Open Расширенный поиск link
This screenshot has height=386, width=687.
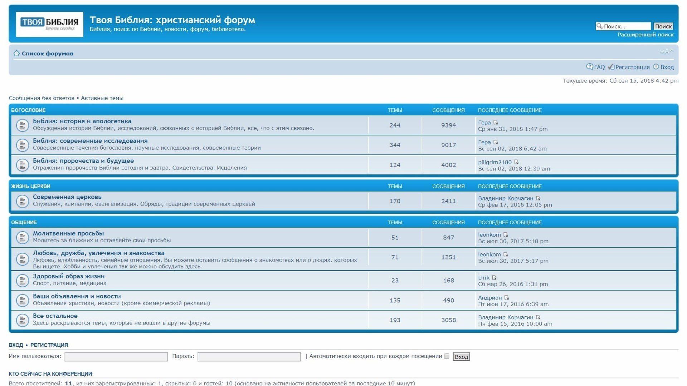(x=645, y=35)
